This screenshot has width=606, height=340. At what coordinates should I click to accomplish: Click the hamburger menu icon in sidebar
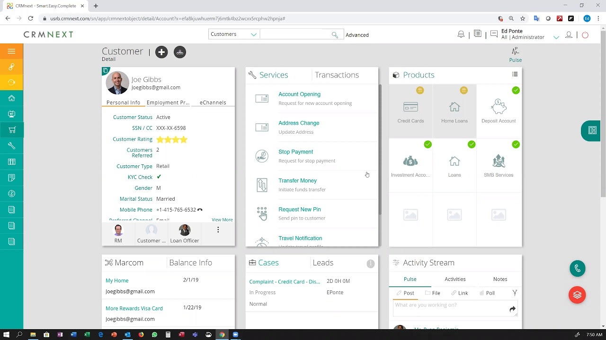(x=11, y=51)
